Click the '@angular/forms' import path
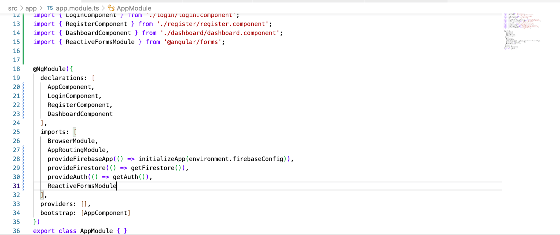The width and height of the screenshot is (560, 235). click(192, 42)
